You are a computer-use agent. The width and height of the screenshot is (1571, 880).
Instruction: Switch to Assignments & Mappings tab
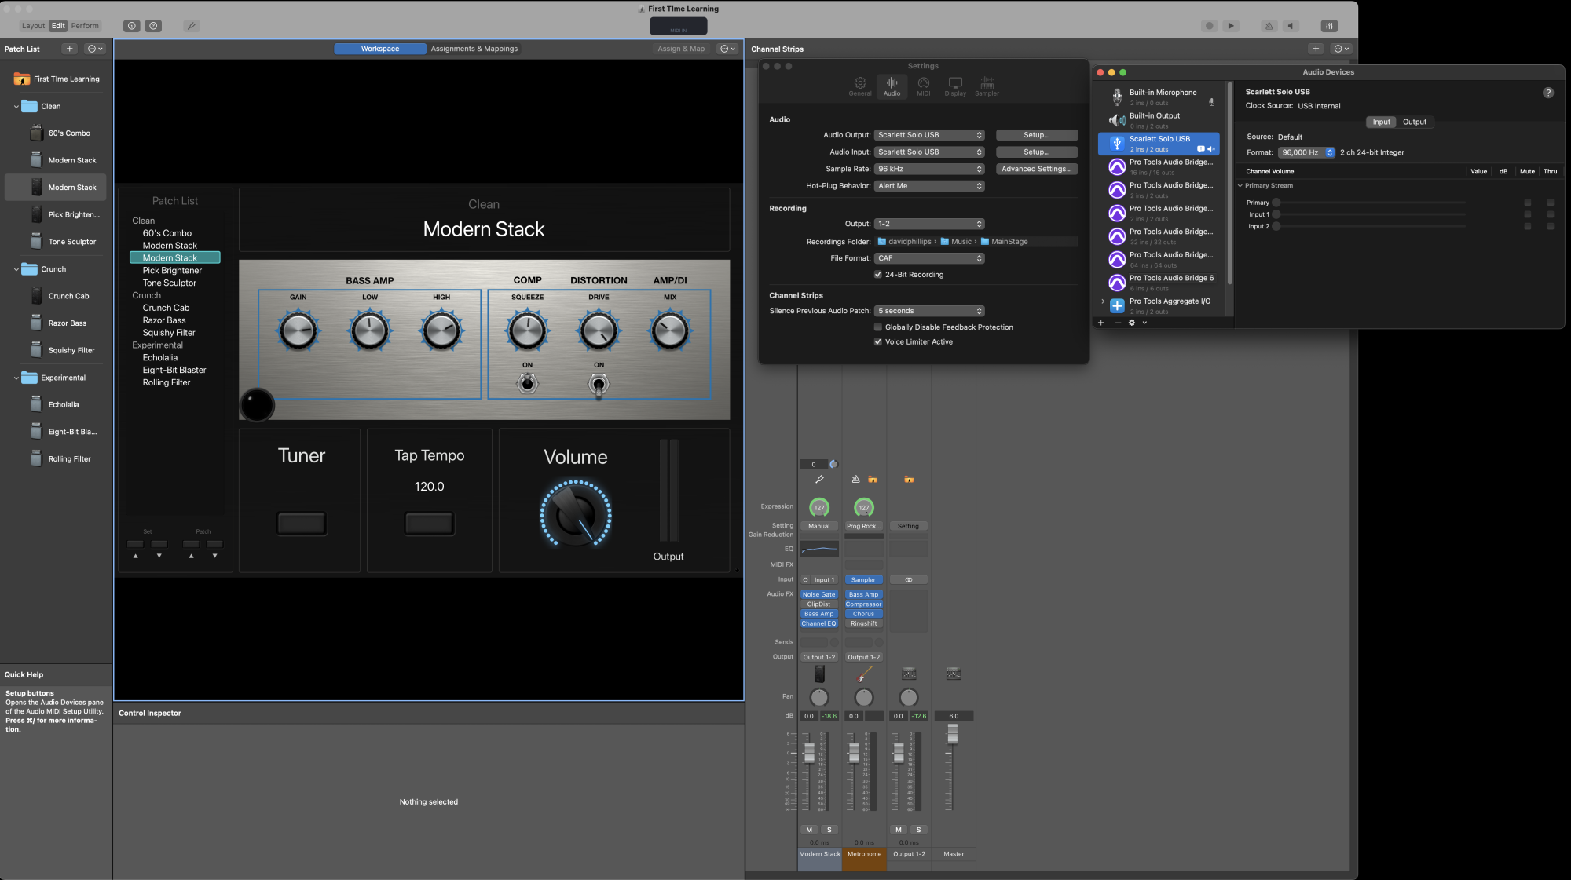click(x=474, y=49)
